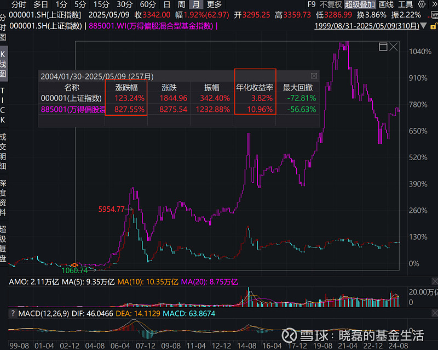
Task: Click the 123.24% value cell
Action: pos(129,98)
